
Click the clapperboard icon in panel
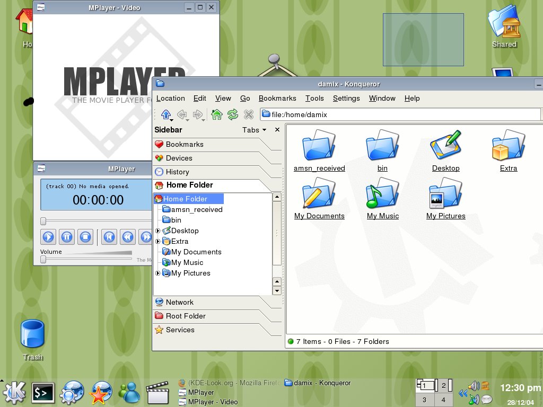pyautogui.click(x=157, y=393)
